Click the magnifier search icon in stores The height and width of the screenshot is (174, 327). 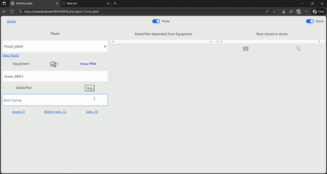298,49
